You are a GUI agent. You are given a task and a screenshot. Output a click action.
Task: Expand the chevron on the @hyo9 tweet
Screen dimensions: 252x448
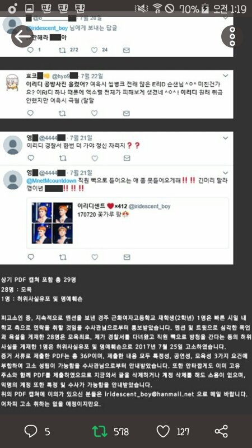(x=226, y=76)
